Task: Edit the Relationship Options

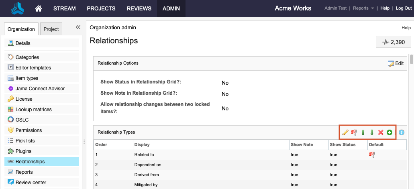Action: point(396,63)
